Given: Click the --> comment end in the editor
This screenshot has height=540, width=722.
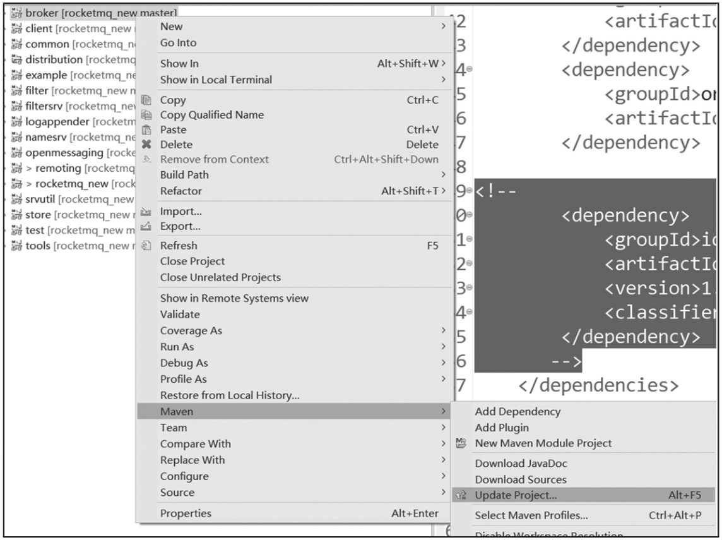Looking at the screenshot, I should click(x=566, y=361).
